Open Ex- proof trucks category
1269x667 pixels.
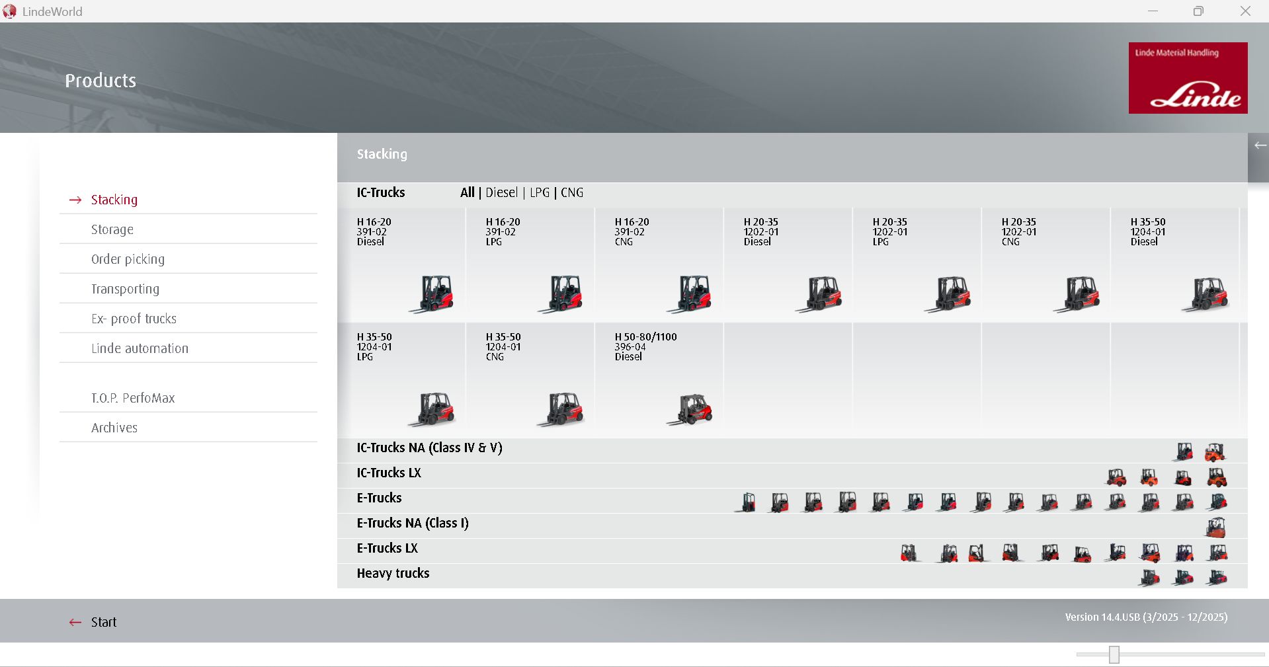(134, 319)
